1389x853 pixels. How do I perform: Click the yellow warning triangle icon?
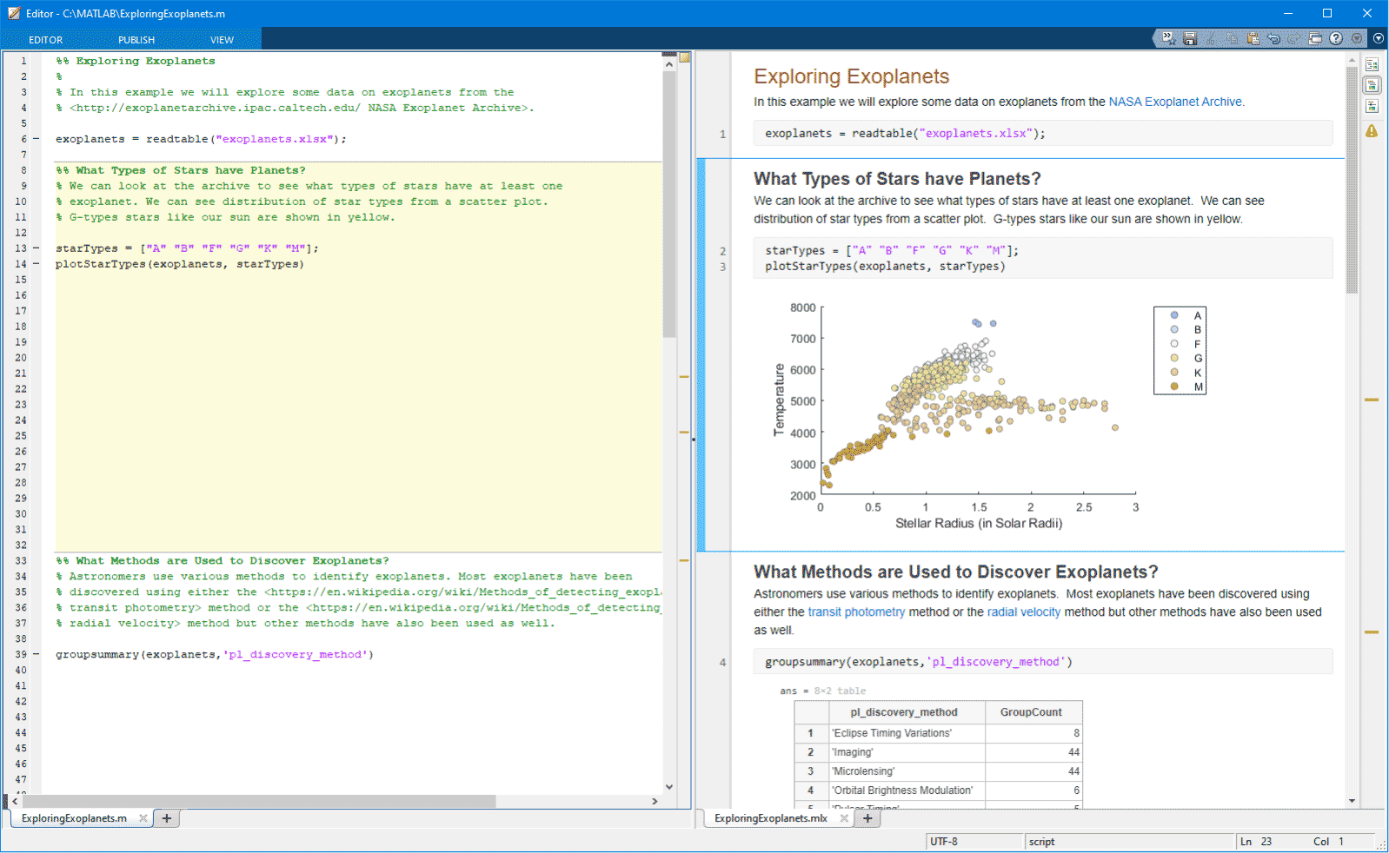1372,131
